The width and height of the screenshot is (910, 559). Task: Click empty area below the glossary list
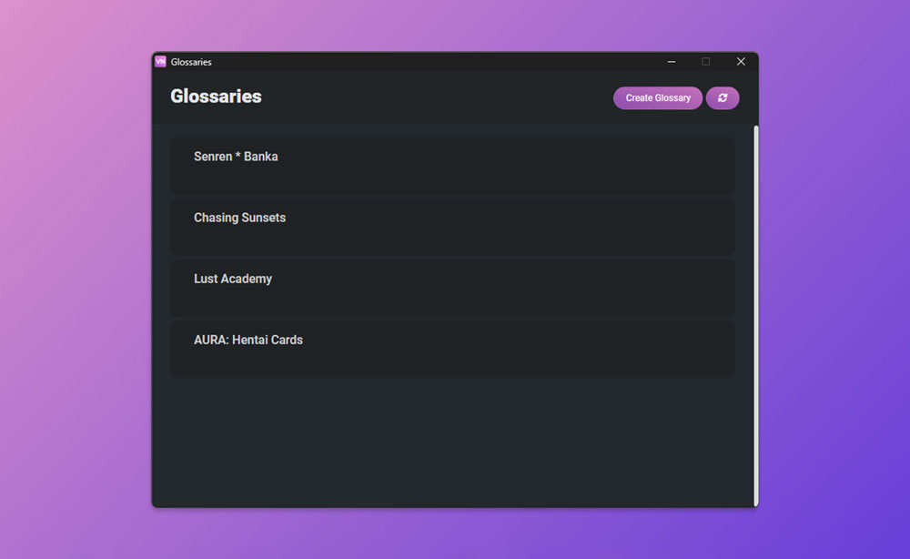(451, 442)
